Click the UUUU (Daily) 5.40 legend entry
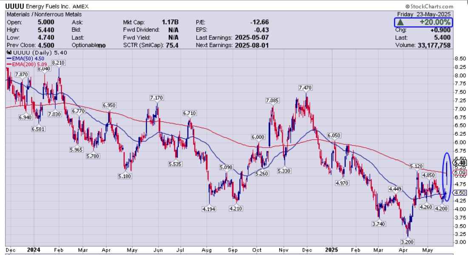468x255 pixels. pyautogui.click(x=40, y=53)
